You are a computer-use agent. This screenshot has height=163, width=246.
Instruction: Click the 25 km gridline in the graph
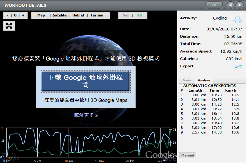pyautogui.click(x=160, y=143)
